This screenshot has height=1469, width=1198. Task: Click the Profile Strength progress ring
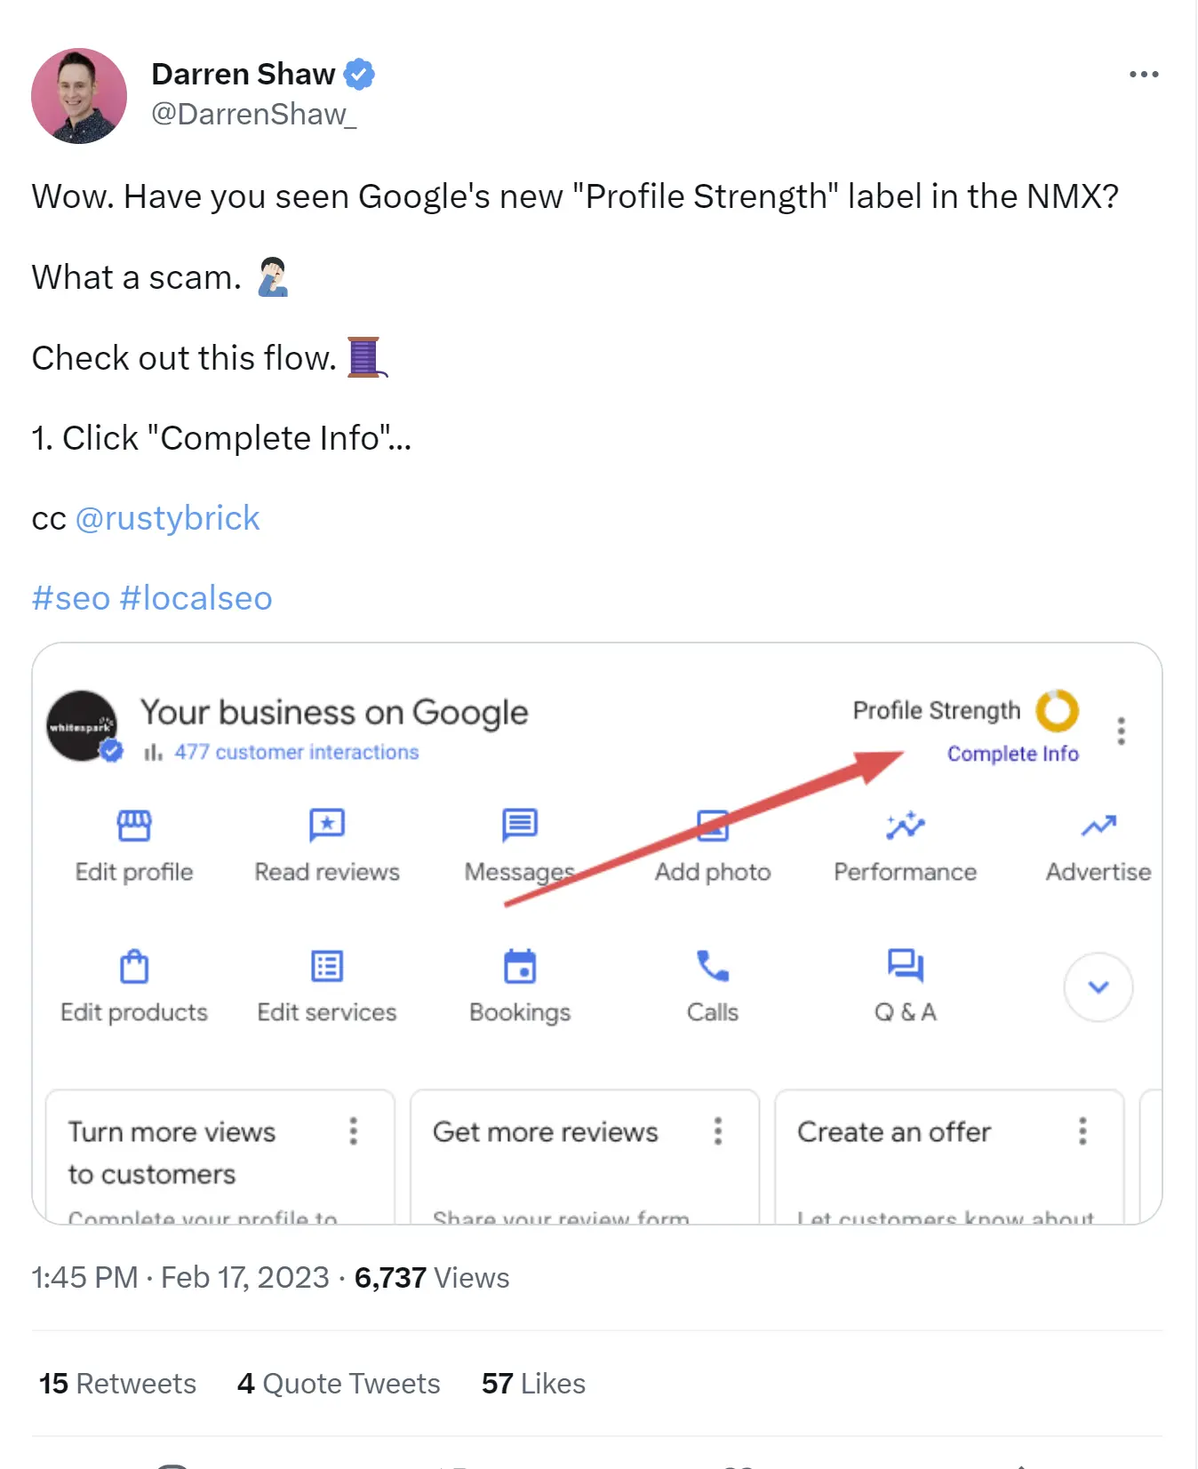pyautogui.click(x=1058, y=711)
